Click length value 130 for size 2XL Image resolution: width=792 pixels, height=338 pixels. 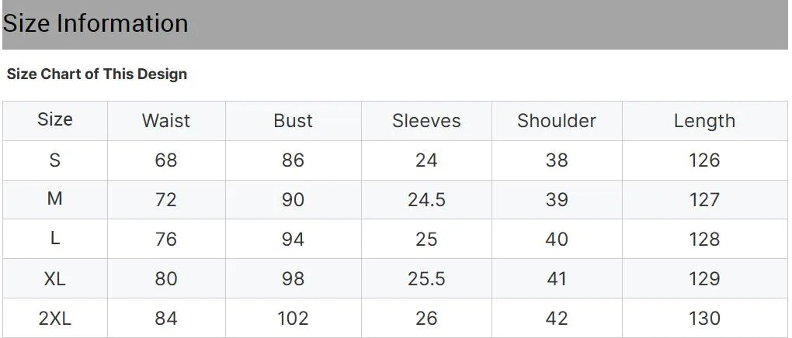pos(704,318)
